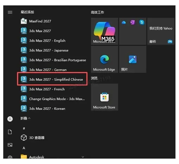Open Change Graphics Mode - 3ds Max text

[57, 99]
